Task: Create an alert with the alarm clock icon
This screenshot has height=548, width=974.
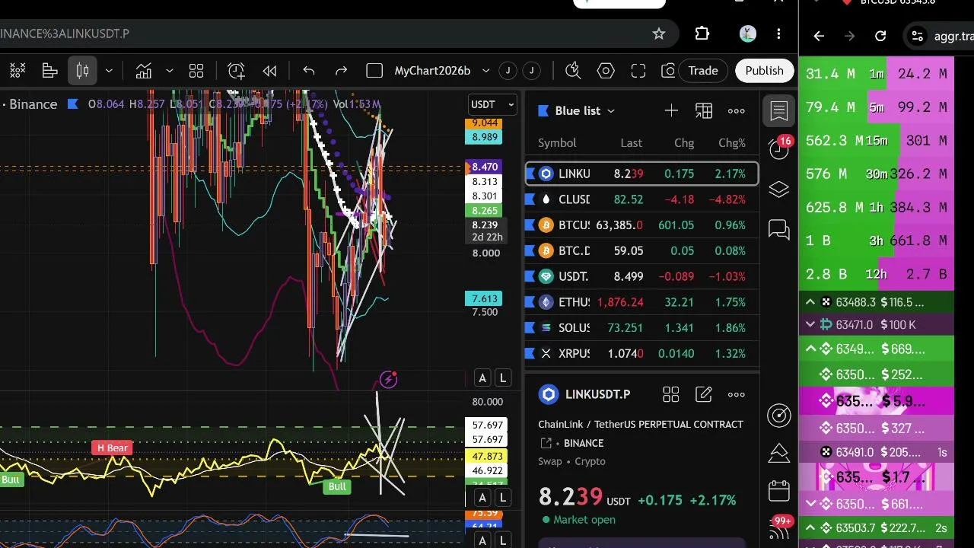Action: click(237, 71)
